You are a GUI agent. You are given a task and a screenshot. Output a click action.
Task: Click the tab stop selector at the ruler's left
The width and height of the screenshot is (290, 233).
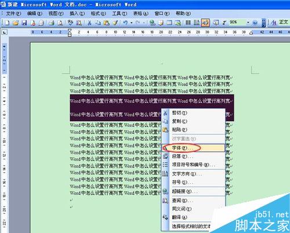[4, 32]
